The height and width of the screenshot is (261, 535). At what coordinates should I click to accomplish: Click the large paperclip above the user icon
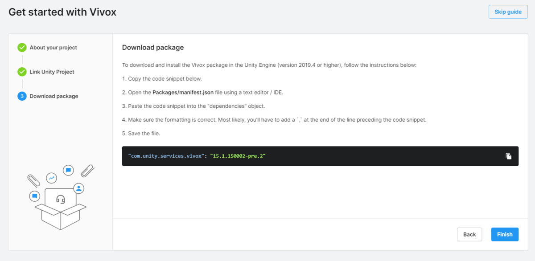(87, 171)
